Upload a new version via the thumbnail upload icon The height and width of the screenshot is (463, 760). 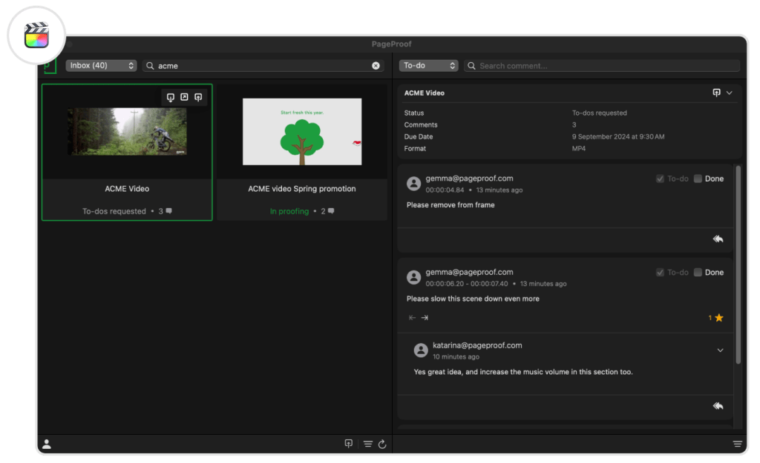tap(198, 97)
